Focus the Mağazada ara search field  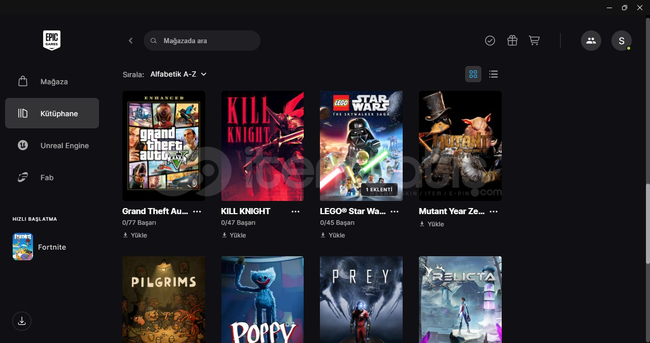[x=202, y=41]
